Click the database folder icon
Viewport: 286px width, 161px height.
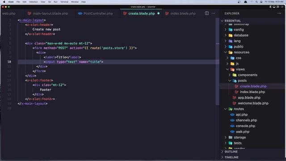[231, 35]
